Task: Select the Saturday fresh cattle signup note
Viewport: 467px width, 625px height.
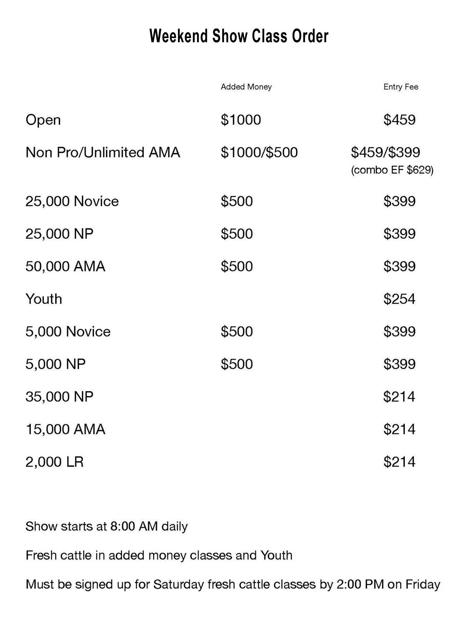Action: [x=233, y=584]
